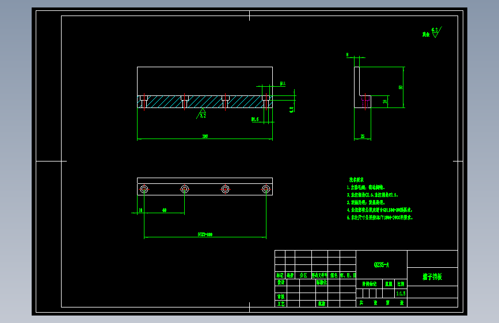Select technical requirement line 3 text
This screenshot has height=323, width=499.
[365, 202]
